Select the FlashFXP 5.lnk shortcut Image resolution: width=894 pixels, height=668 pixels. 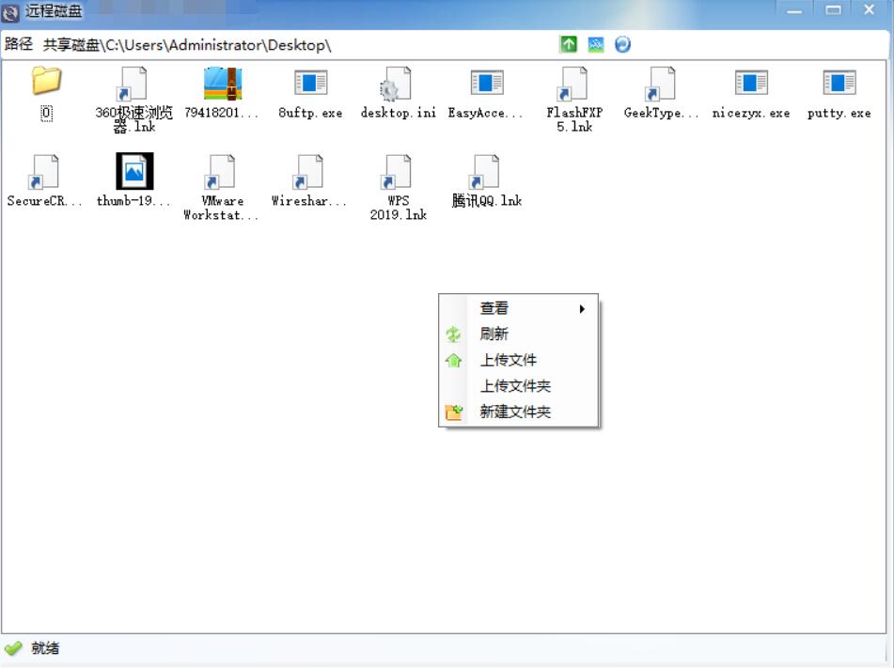click(573, 85)
